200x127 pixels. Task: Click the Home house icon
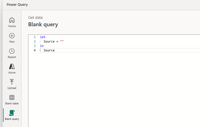tap(12, 20)
